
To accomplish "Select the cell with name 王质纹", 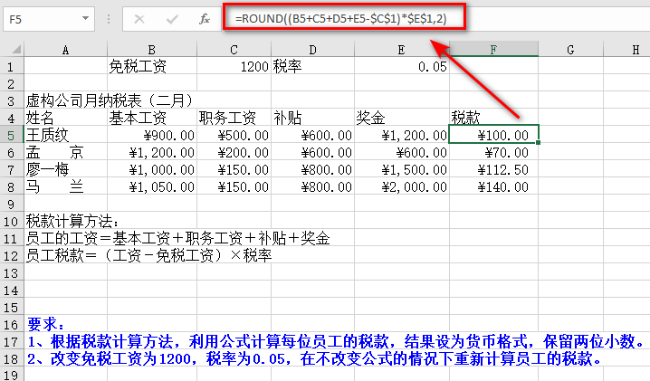I will (65, 135).
